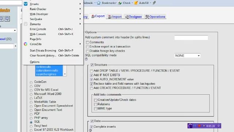Image resolution: width=234 pixels, height=132 pixels.
Task: Select Page Info menu entry
Action: (x=53, y=39)
